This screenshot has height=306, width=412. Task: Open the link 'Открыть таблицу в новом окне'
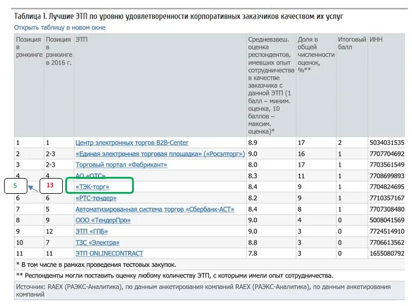(x=59, y=27)
